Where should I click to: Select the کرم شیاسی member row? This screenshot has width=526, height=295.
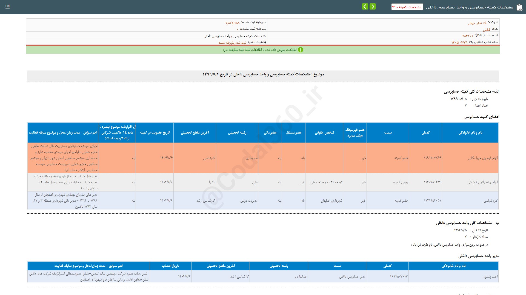click(490, 200)
